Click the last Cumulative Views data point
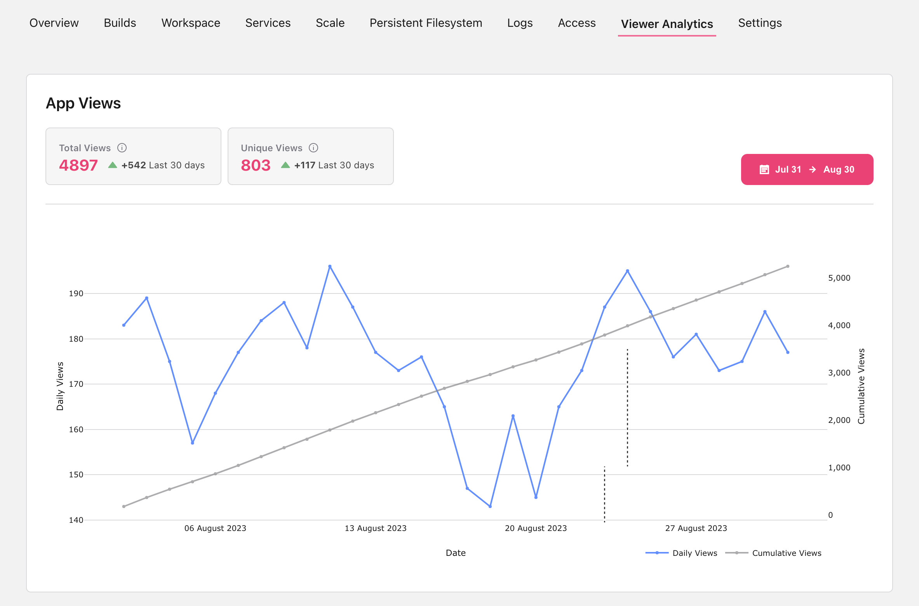 point(788,266)
